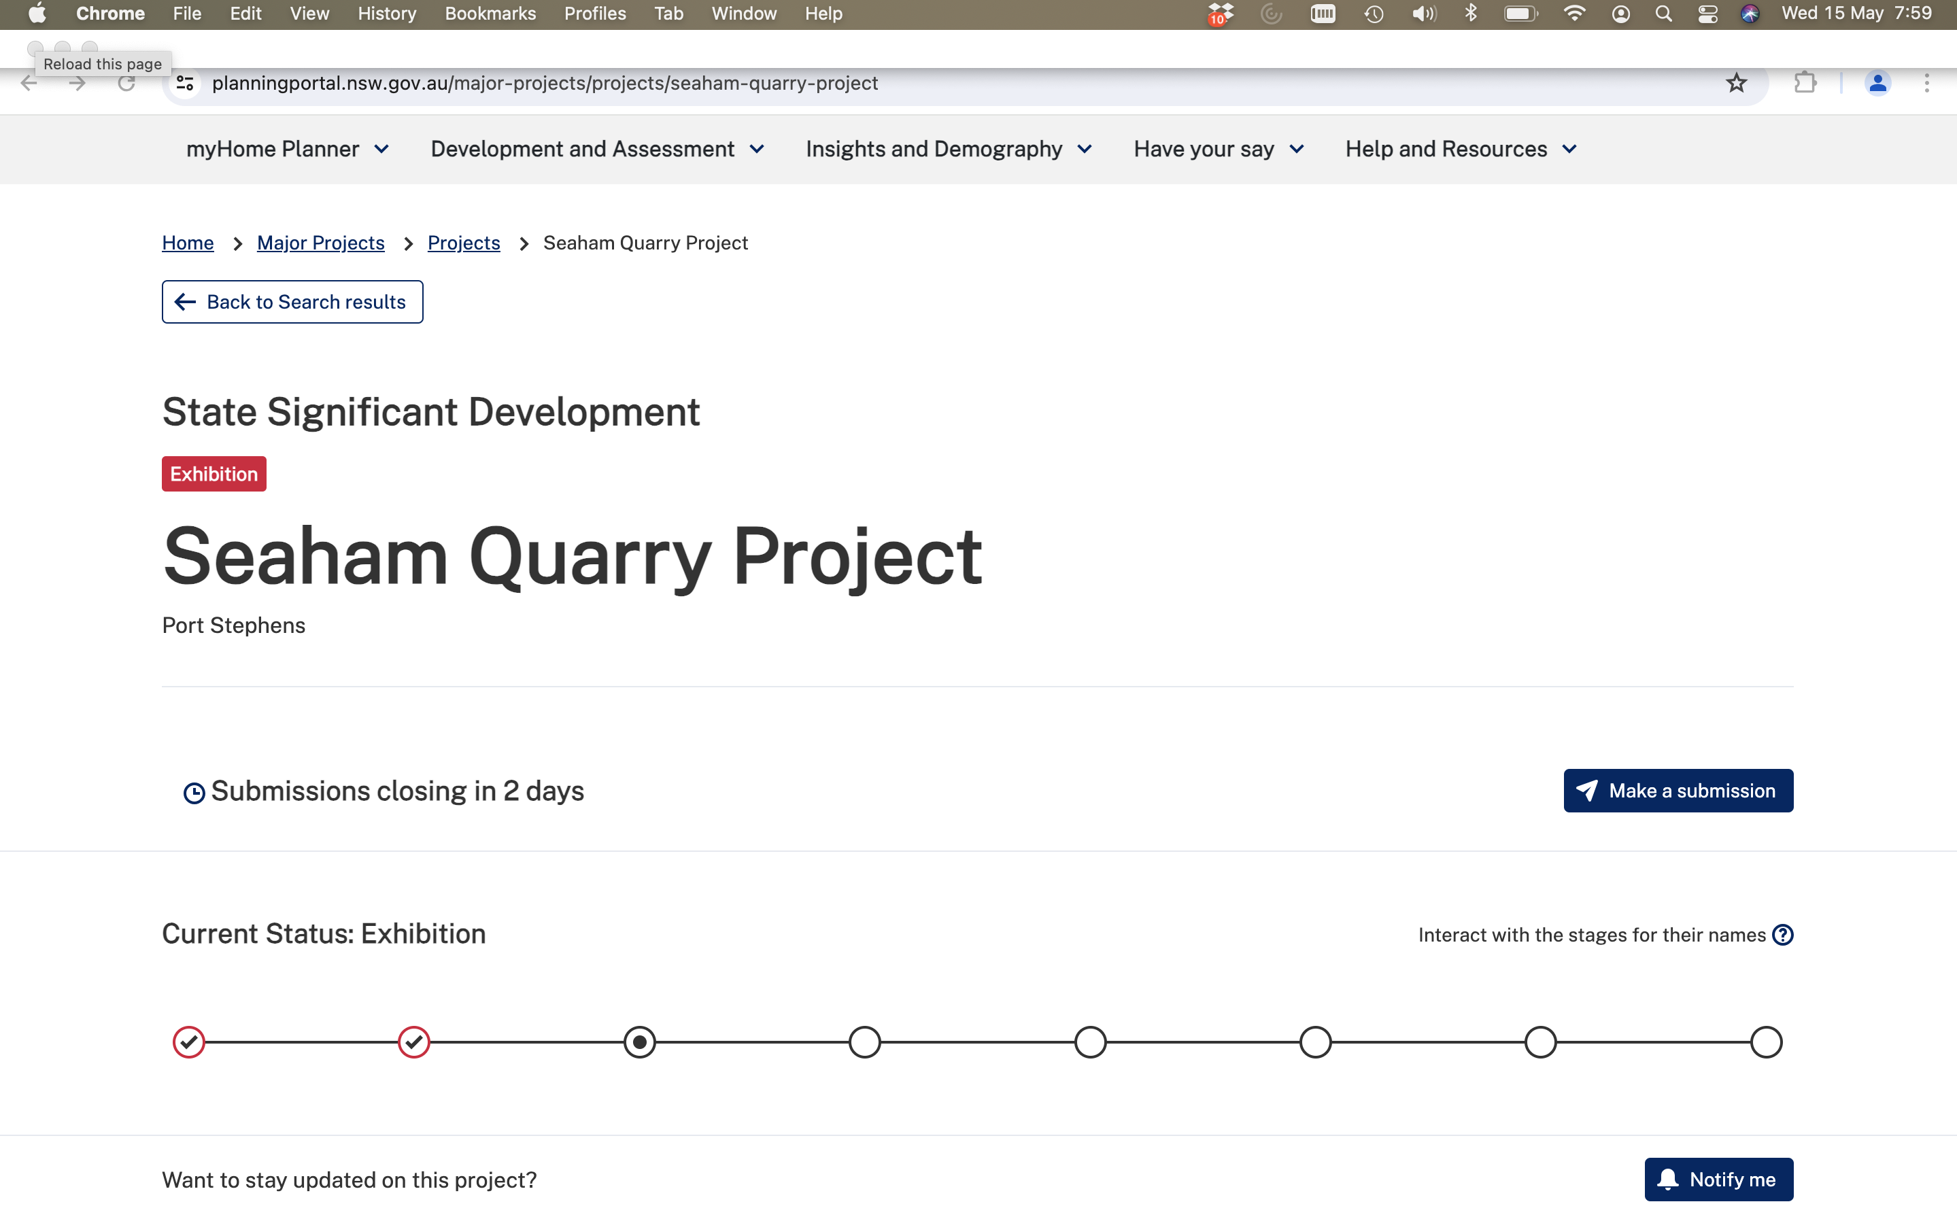Select the current Exhibition stage circle
Screen dimensions: 1957x1221
[639, 1042]
